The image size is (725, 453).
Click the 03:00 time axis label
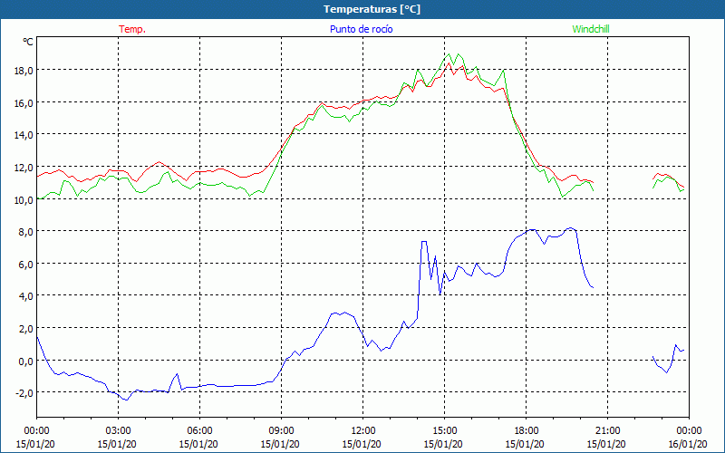pyautogui.click(x=119, y=431)
